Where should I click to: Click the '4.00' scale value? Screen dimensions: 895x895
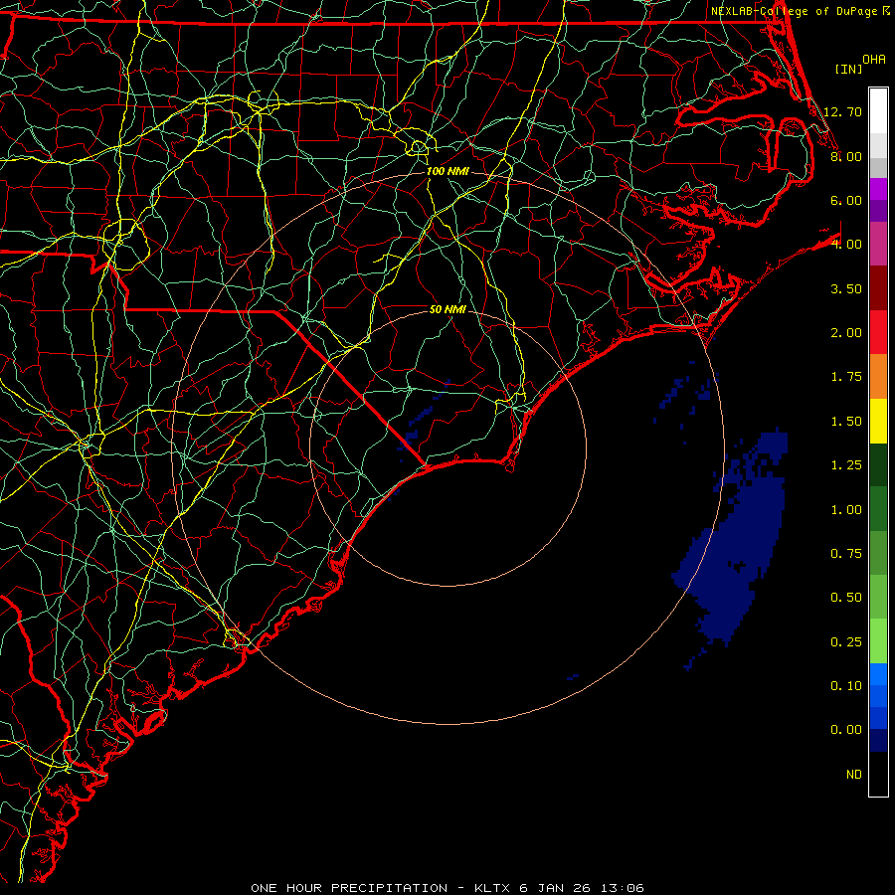tap(846, 245)
